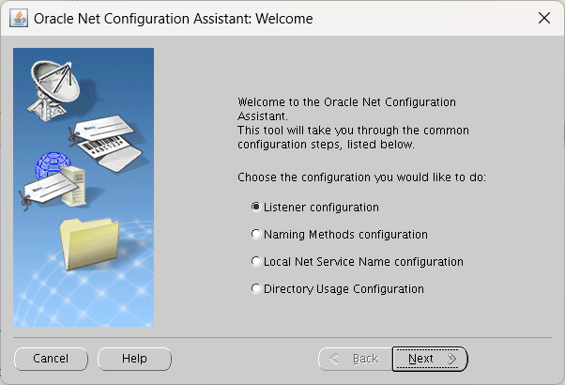The width and height of the screenshot is (565, 385).
Task: Open Help for the assistant
Action: click(134, 359)
